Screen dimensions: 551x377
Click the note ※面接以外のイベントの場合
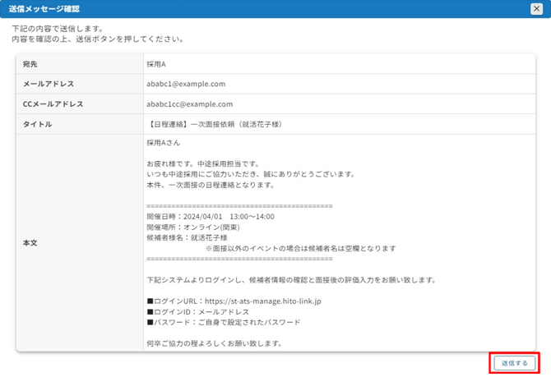click(x=301, y=248)
